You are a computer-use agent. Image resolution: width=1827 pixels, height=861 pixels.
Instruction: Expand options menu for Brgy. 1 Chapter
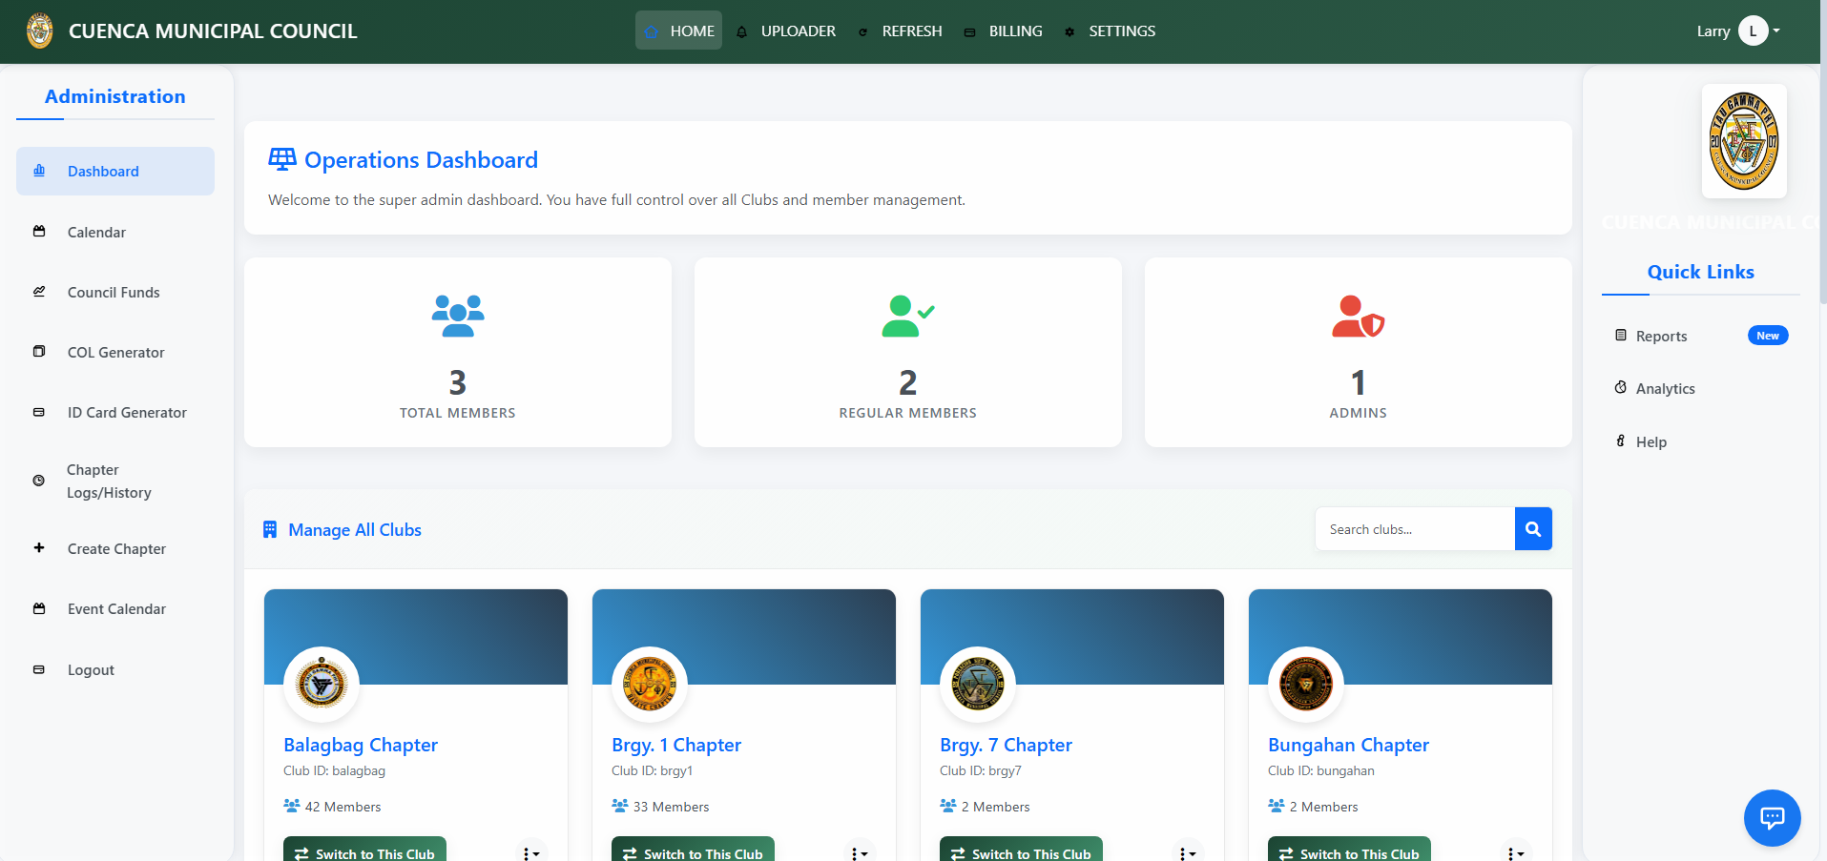point(859,852)
